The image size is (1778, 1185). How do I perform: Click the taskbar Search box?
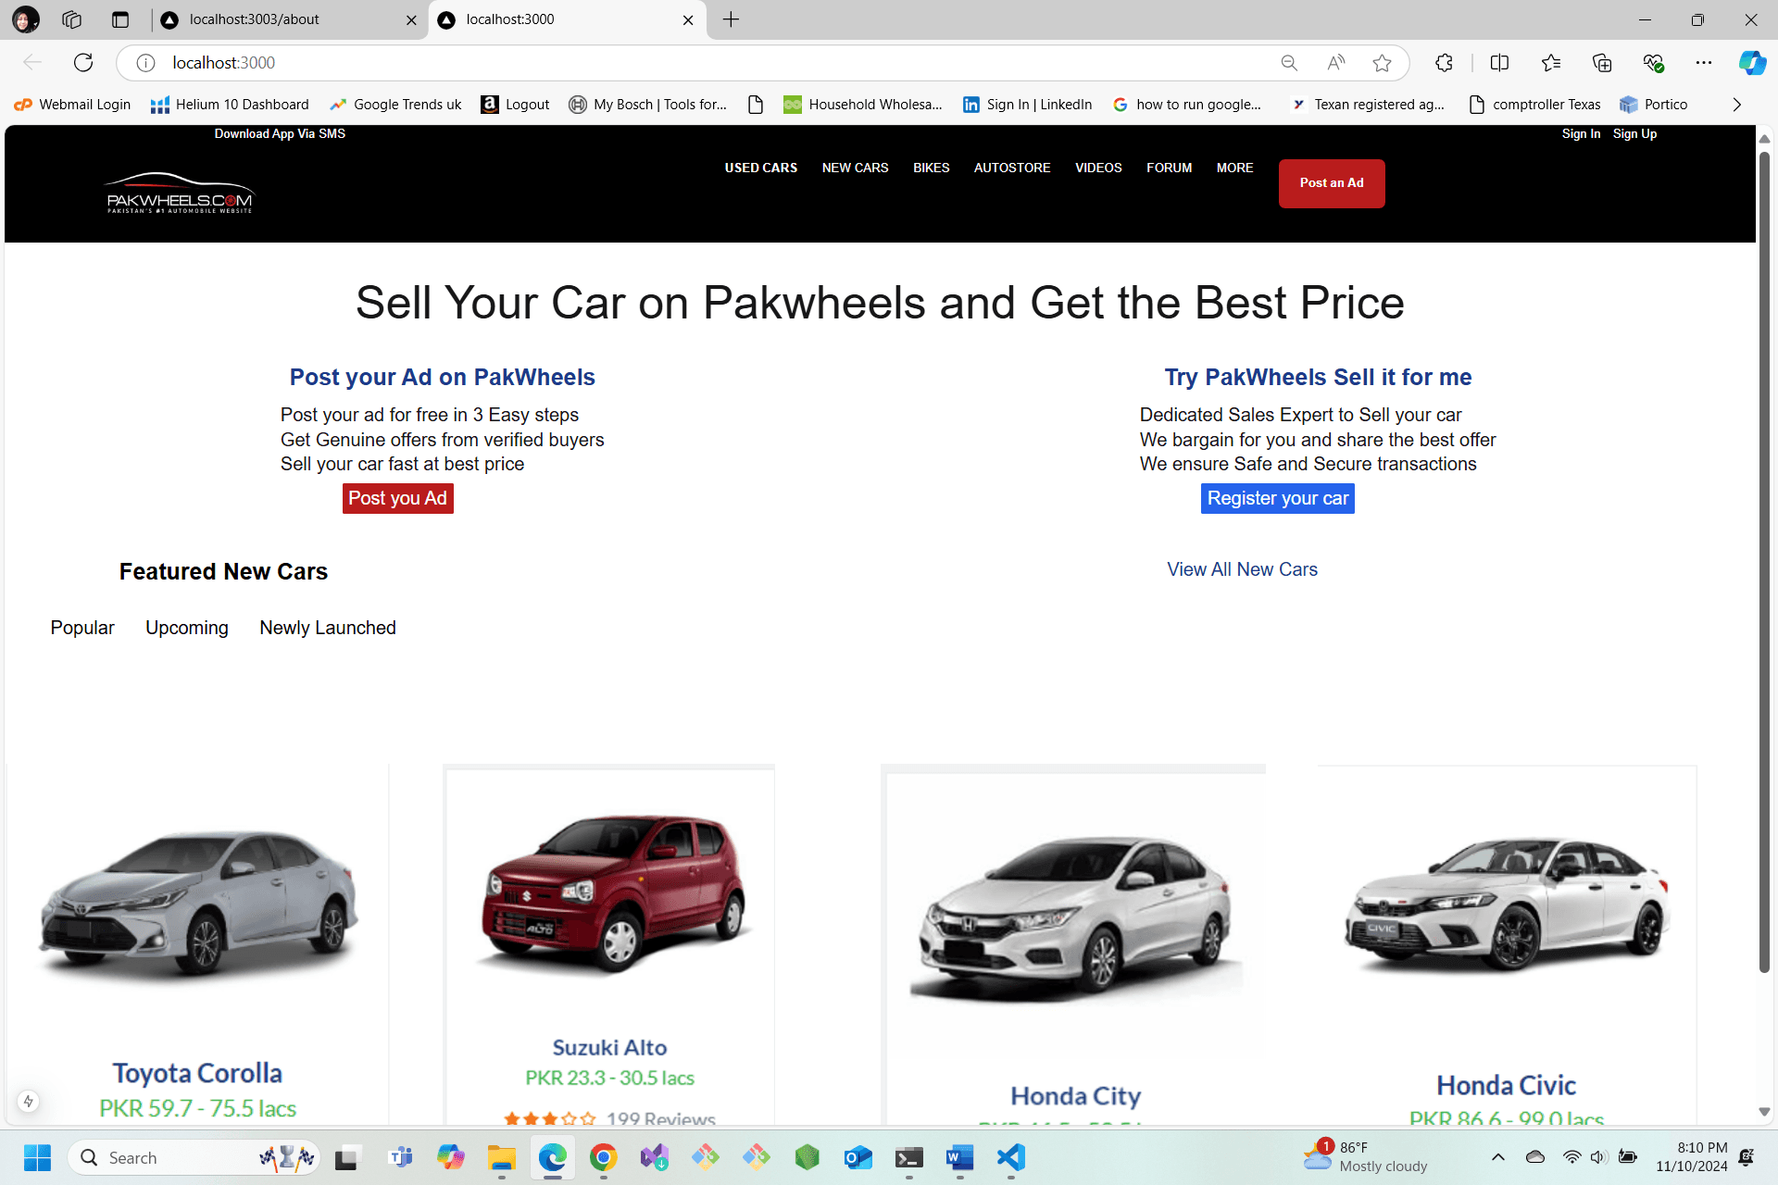[x=194, y=1157]
